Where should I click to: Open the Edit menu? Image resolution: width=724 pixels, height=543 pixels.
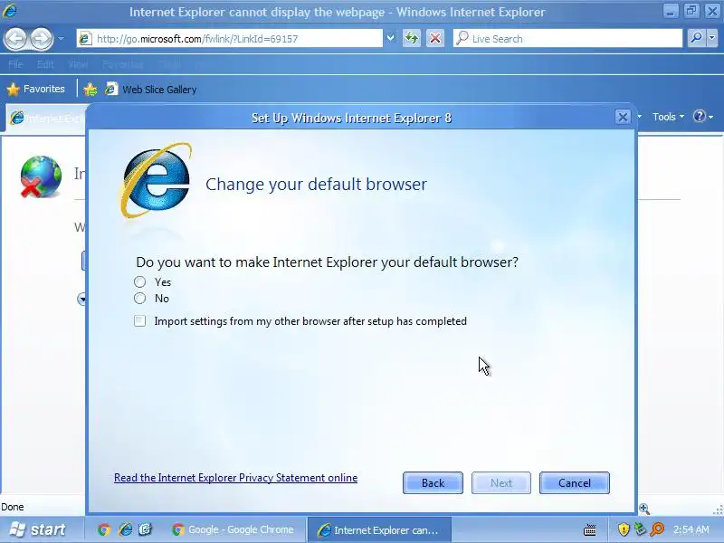tap(45, 64)
